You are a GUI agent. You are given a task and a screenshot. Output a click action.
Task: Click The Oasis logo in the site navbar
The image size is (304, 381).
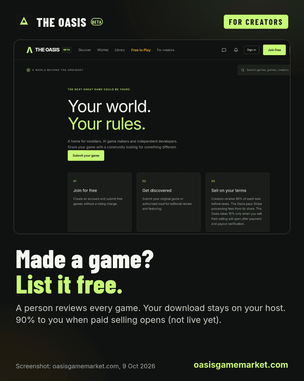coord(43,50)
